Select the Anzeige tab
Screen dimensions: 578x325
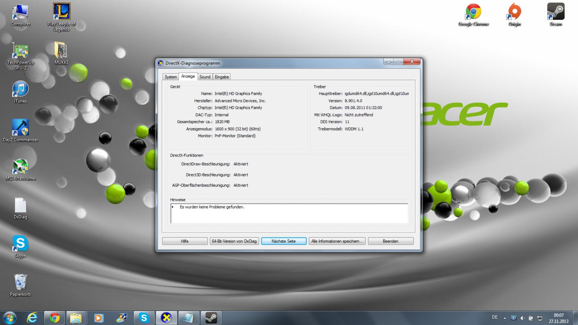point(188,76)
